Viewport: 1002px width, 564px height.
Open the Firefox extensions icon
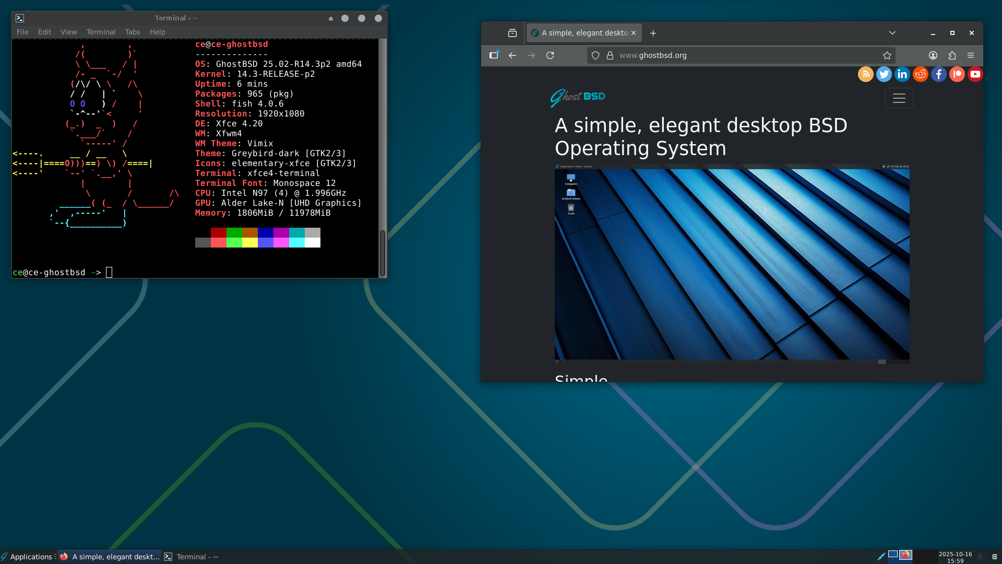click(952, 55)
